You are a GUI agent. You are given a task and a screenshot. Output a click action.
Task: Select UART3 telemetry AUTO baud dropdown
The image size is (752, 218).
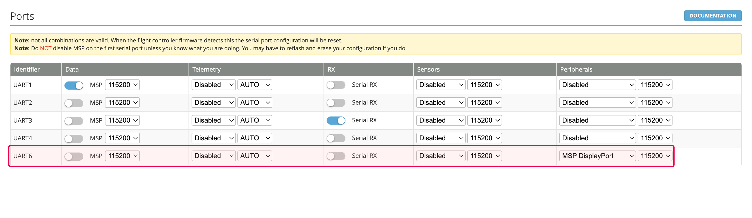254,120
